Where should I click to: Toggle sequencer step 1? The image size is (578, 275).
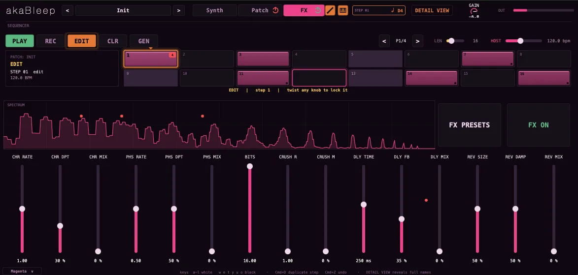[x=151, y=59]
